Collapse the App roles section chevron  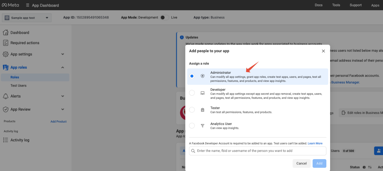(63, 67)
